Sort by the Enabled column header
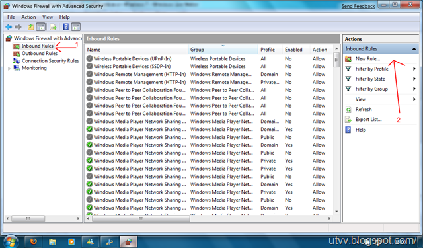This screenshot has height=248, width=423. point(296,50)
